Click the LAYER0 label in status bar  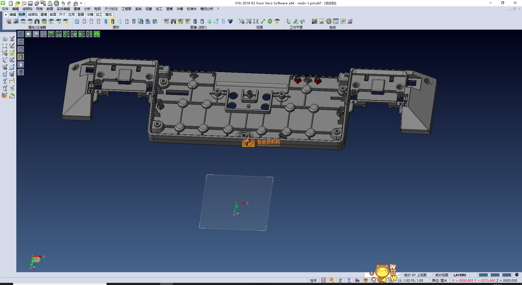(x=459, y=275)
